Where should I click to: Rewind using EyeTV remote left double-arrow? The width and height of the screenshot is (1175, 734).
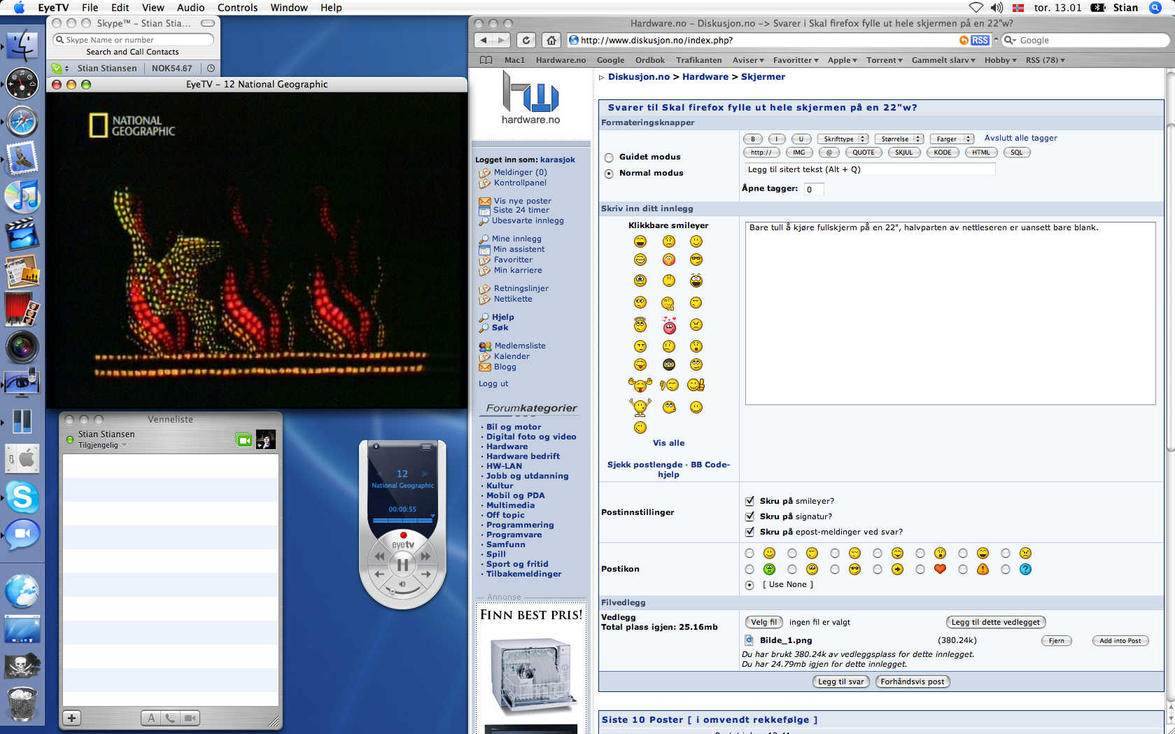tap(379, 556)
